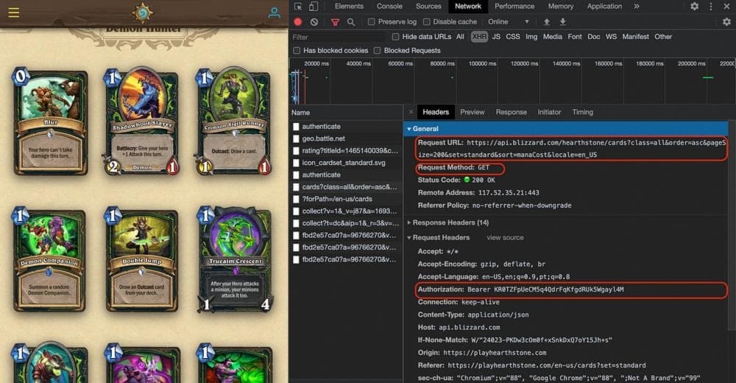Stop recording network log
Screen dimensions: 736x383
point(297,21)
